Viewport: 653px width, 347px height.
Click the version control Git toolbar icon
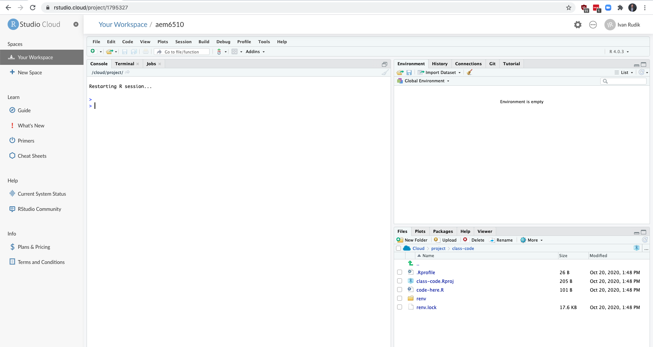click(219, 52)
